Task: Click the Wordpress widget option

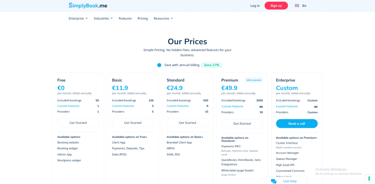Action: (x=69, y=161)
